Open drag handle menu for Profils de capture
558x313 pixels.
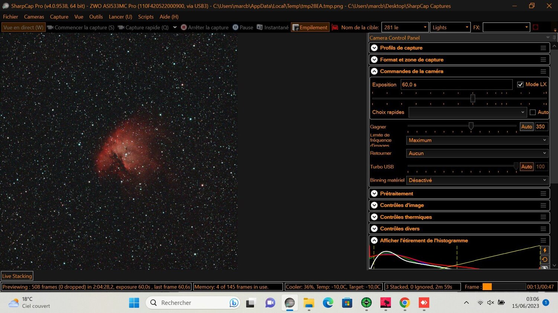click(x=543, y=48)
